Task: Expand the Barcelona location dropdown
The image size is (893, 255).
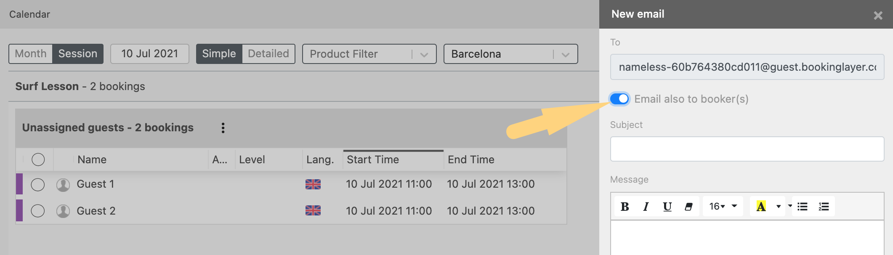Action: tap(510, 54)
